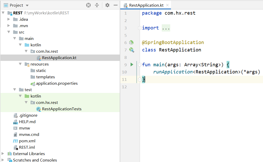Screen dimensions: 263x162
Task: Fold the main function at line 9
Action: 139,65
